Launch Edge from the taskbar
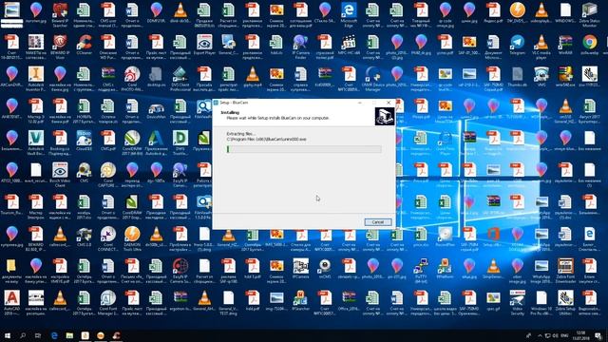This screenshot has width=608, height=342. [54, 335]
